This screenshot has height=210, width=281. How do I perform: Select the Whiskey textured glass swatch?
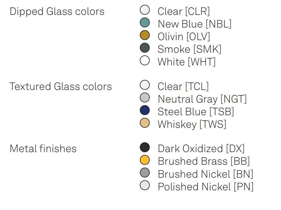145,123
